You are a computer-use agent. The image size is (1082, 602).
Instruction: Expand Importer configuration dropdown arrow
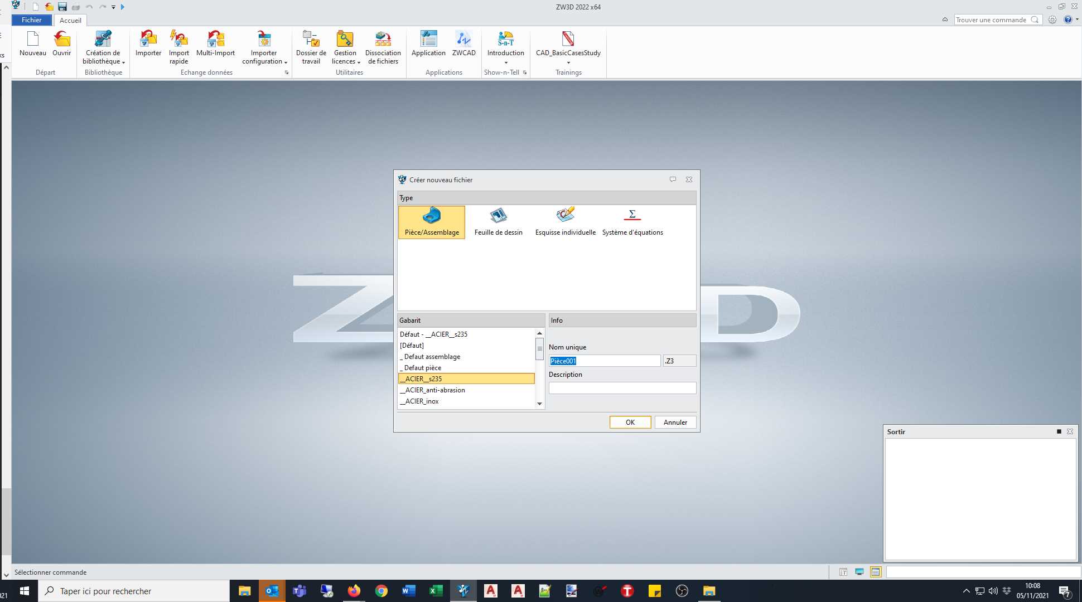[x=286, y=62]
